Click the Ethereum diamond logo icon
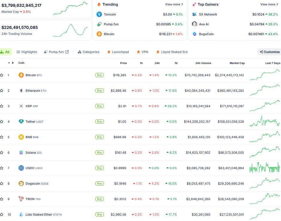 (x=21, y=91)
